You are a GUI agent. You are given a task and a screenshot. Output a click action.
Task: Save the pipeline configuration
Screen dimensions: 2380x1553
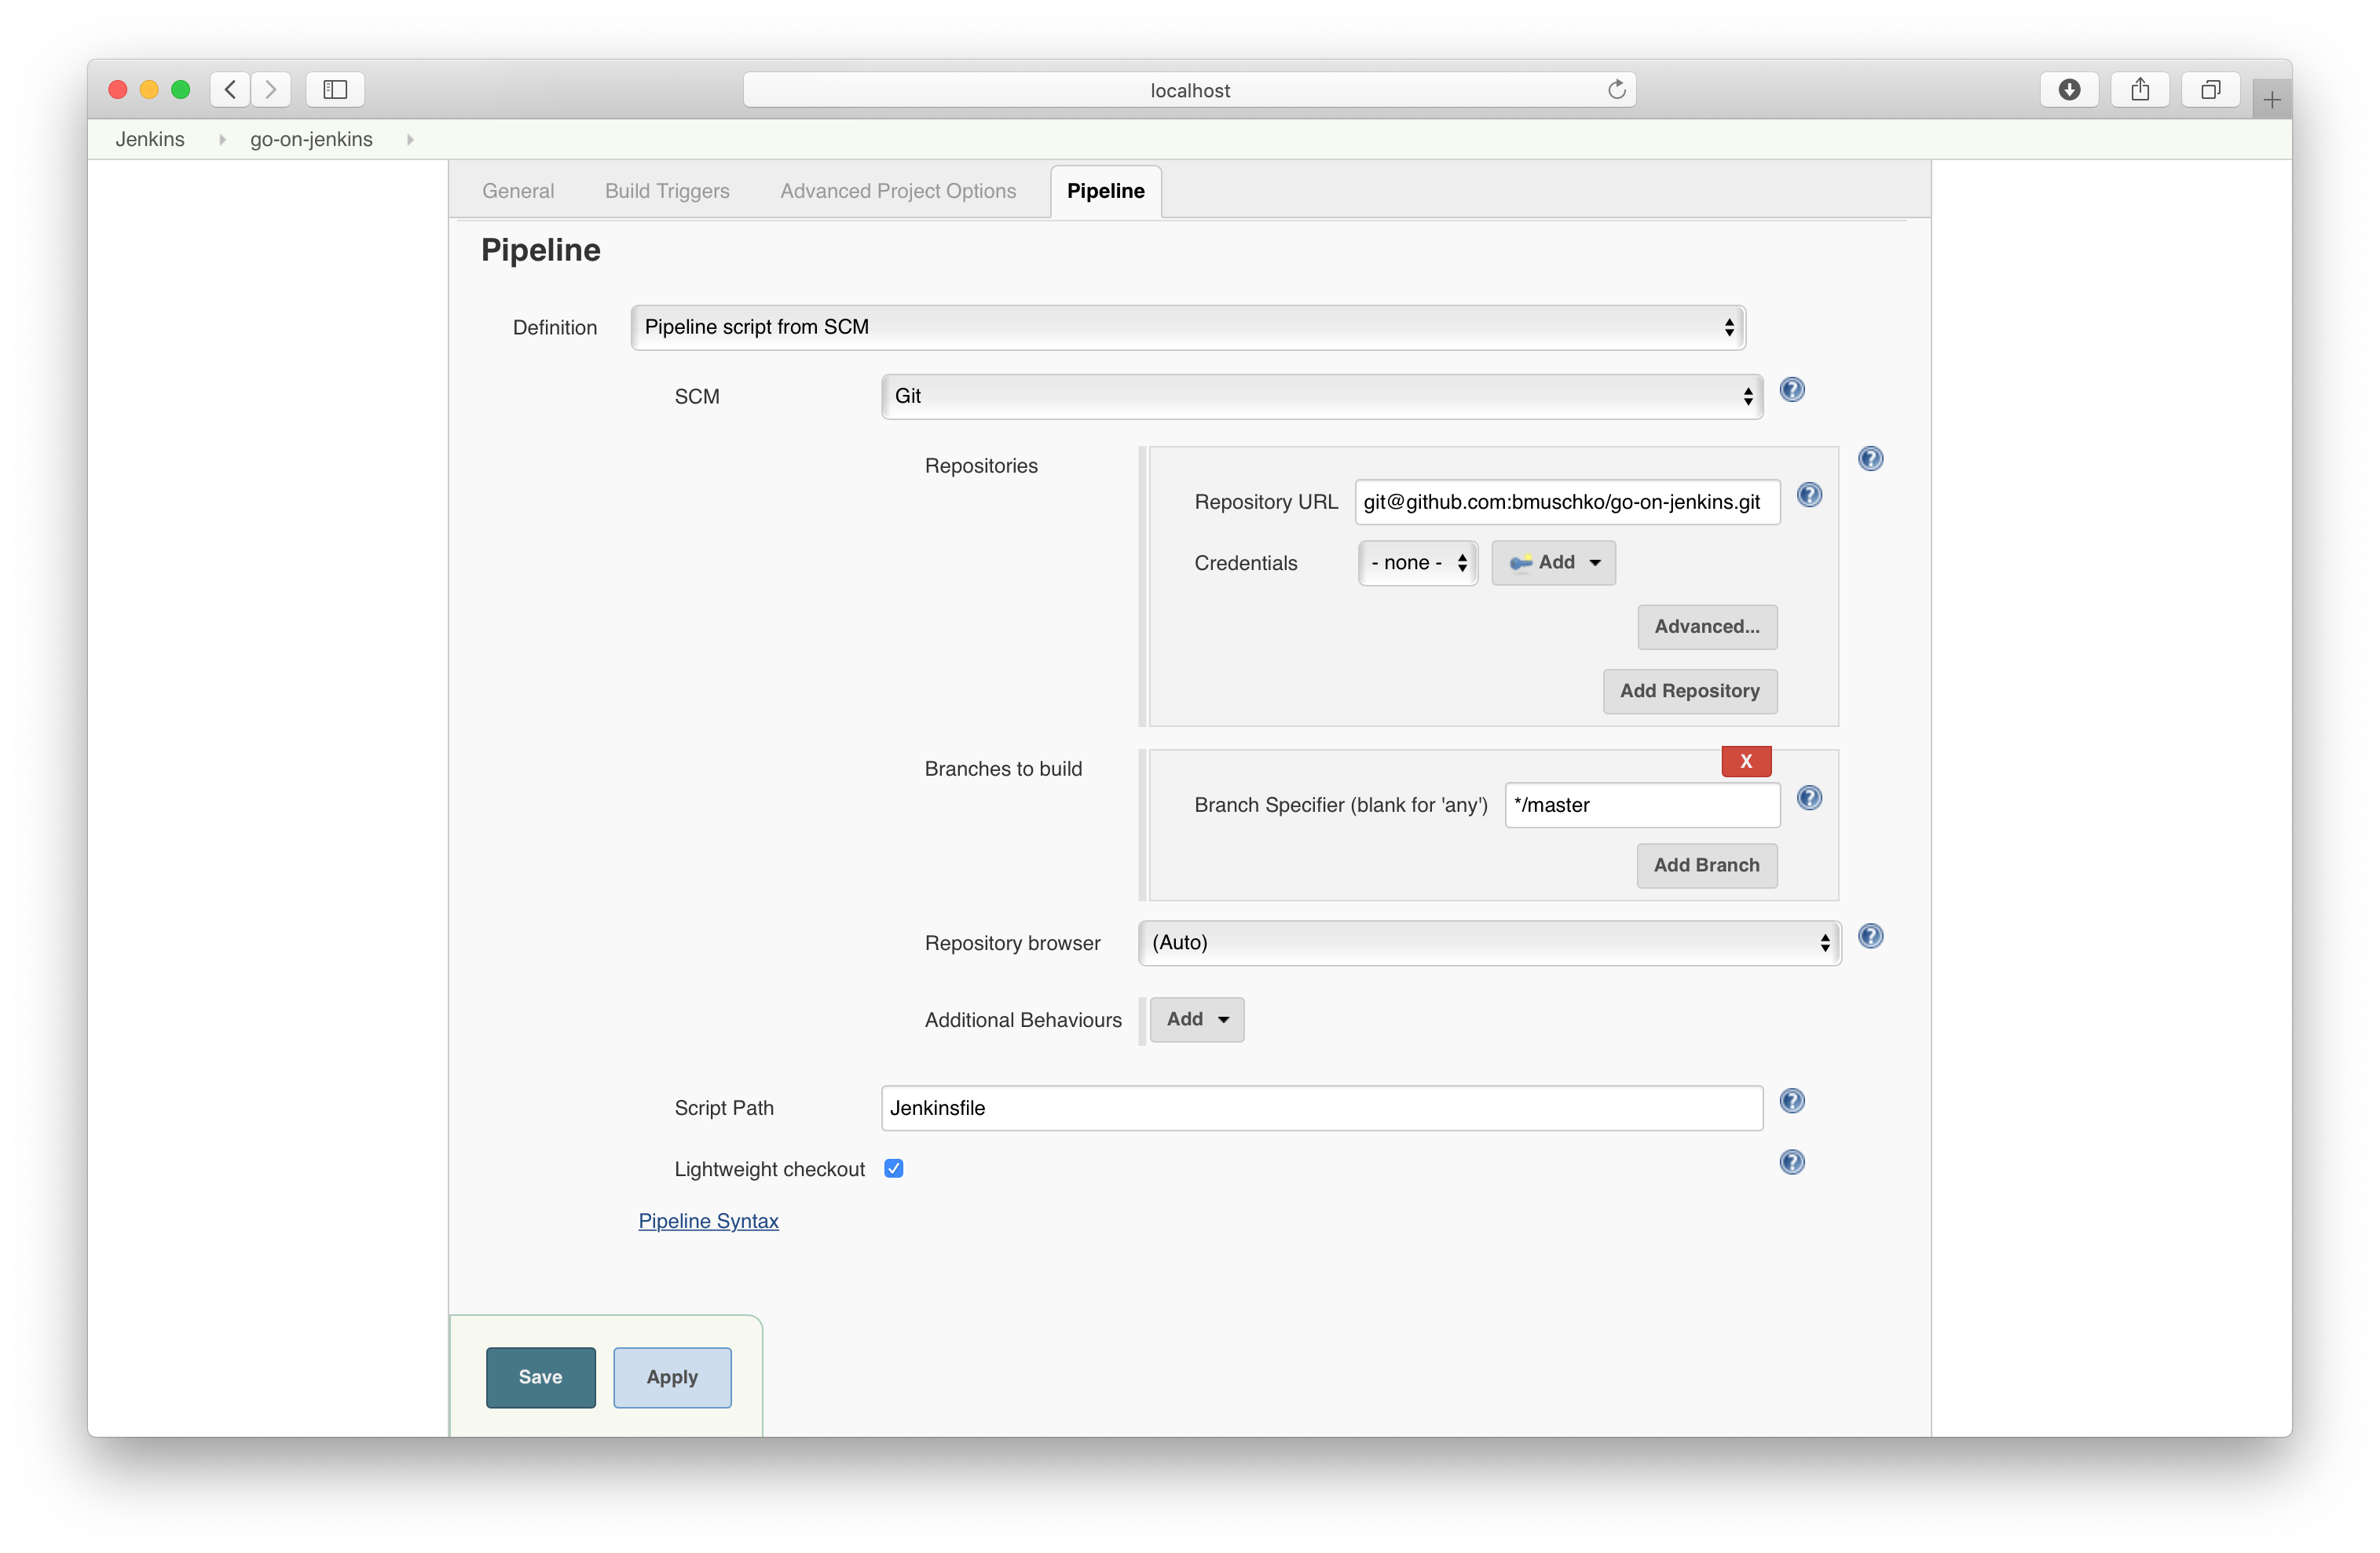(540, 1376)
